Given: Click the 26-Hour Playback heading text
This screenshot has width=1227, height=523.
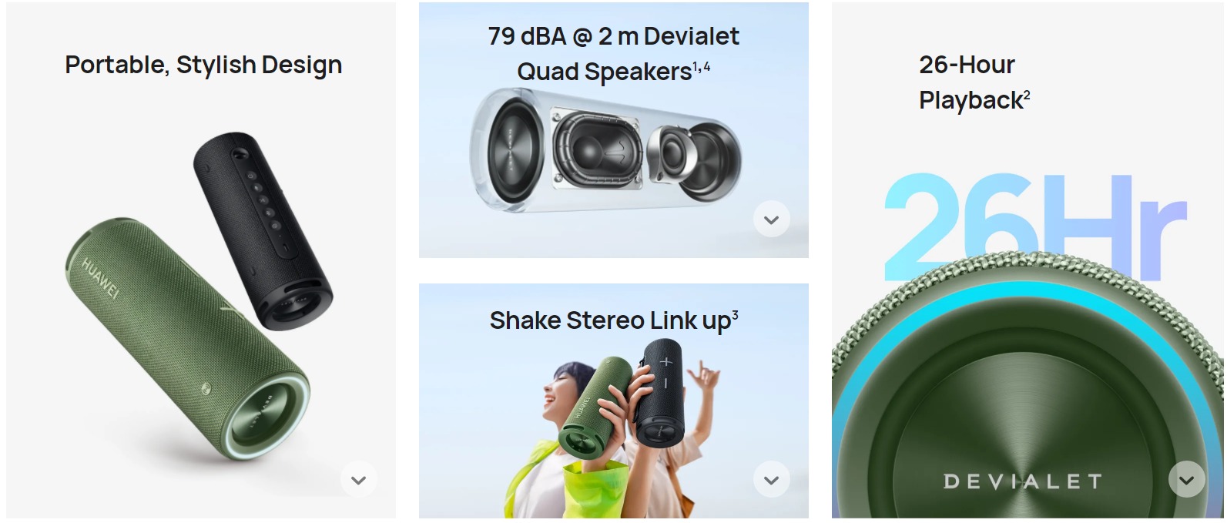Looking at the screenshot, I should [974, 82].
